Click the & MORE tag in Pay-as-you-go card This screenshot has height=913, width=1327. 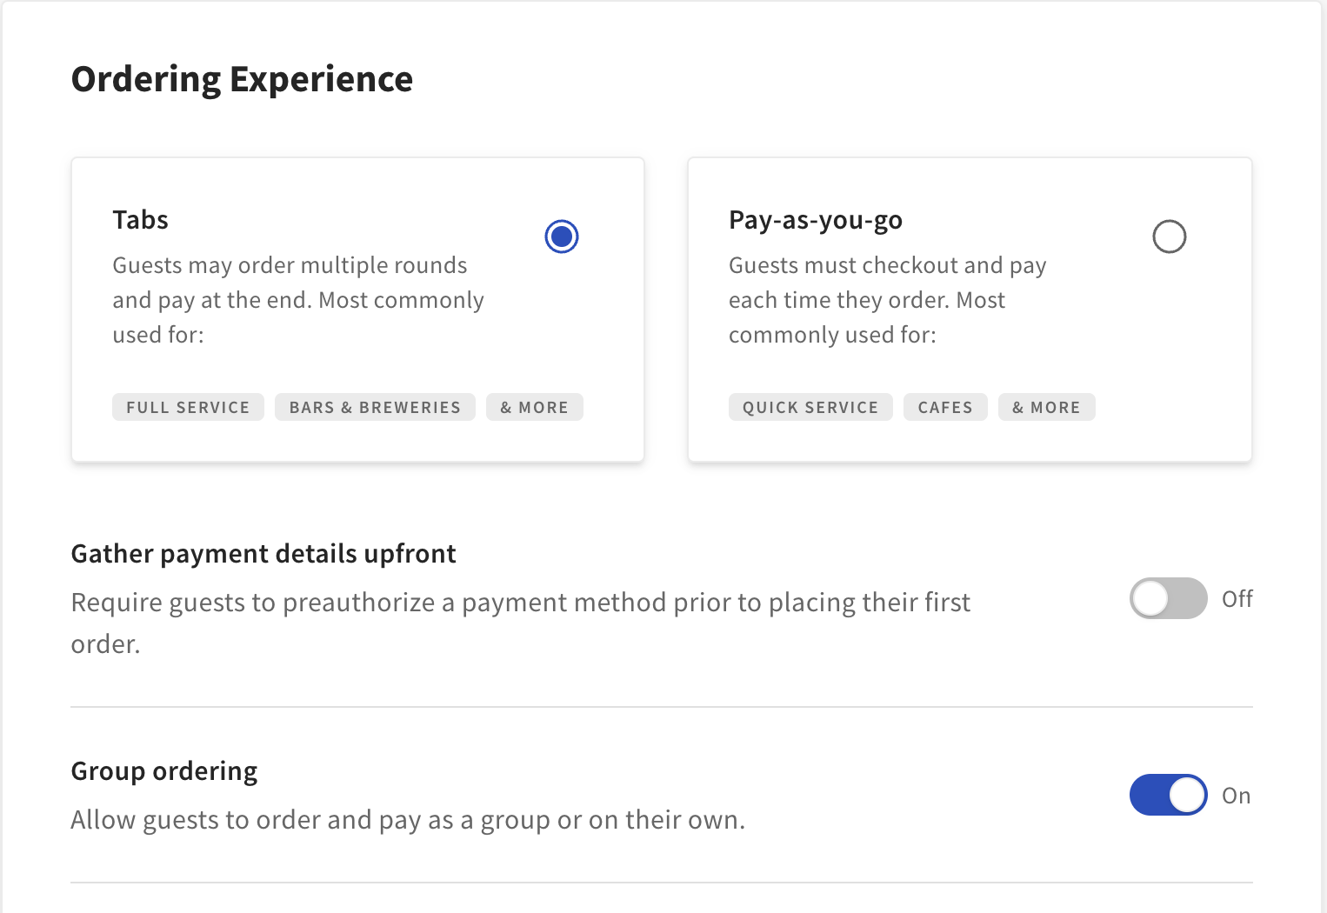pyautogui.click(x=1046, y=406)
